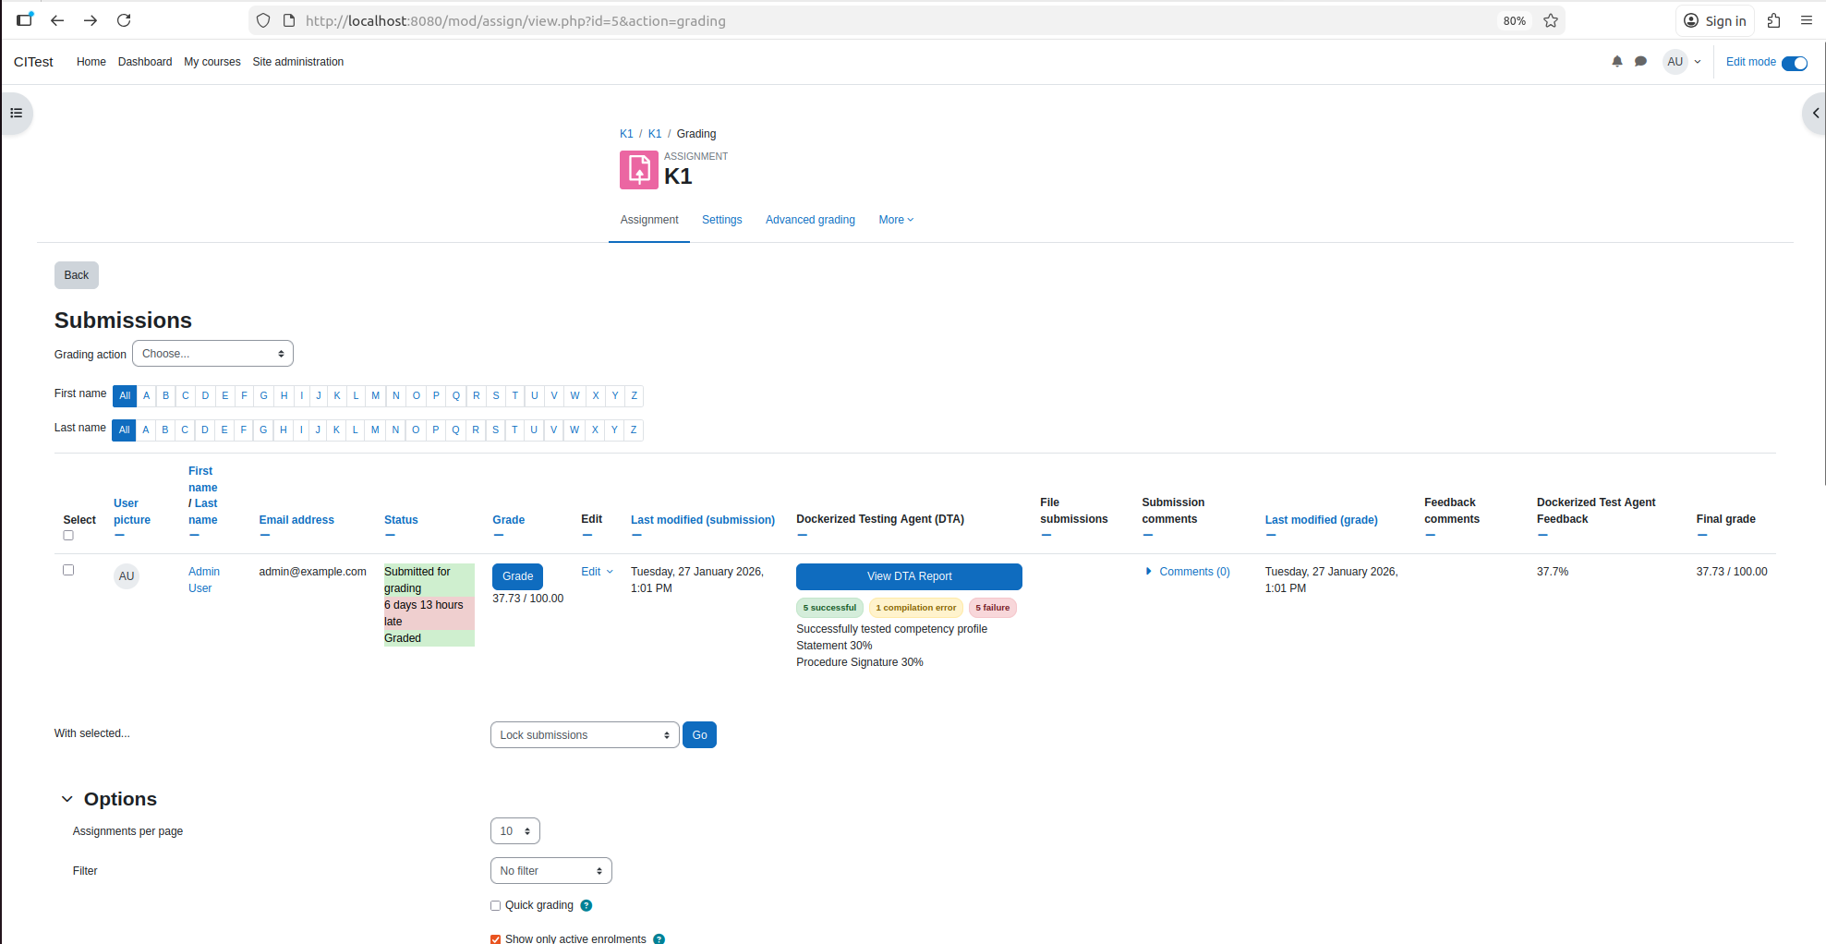Screen dimensions: 1826x944
Task: Open the messaging speech bubble icon
Action: [1640, 62]
